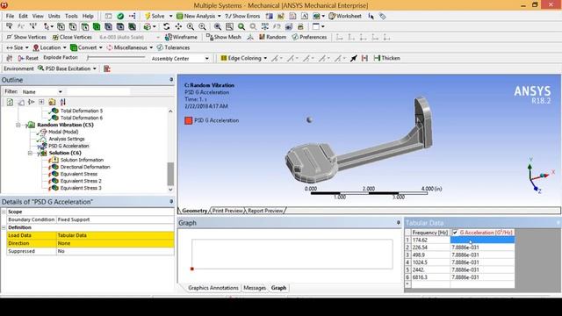Click the pin icon on Outline panel
562x316 pixels.
171,80
